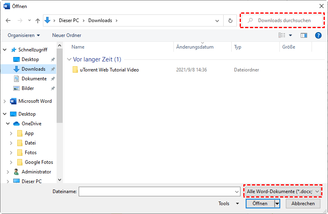The image size is (328, 214).
Task: Create a folder with Neuer Ordner
Action: click(x=67, y=35)
